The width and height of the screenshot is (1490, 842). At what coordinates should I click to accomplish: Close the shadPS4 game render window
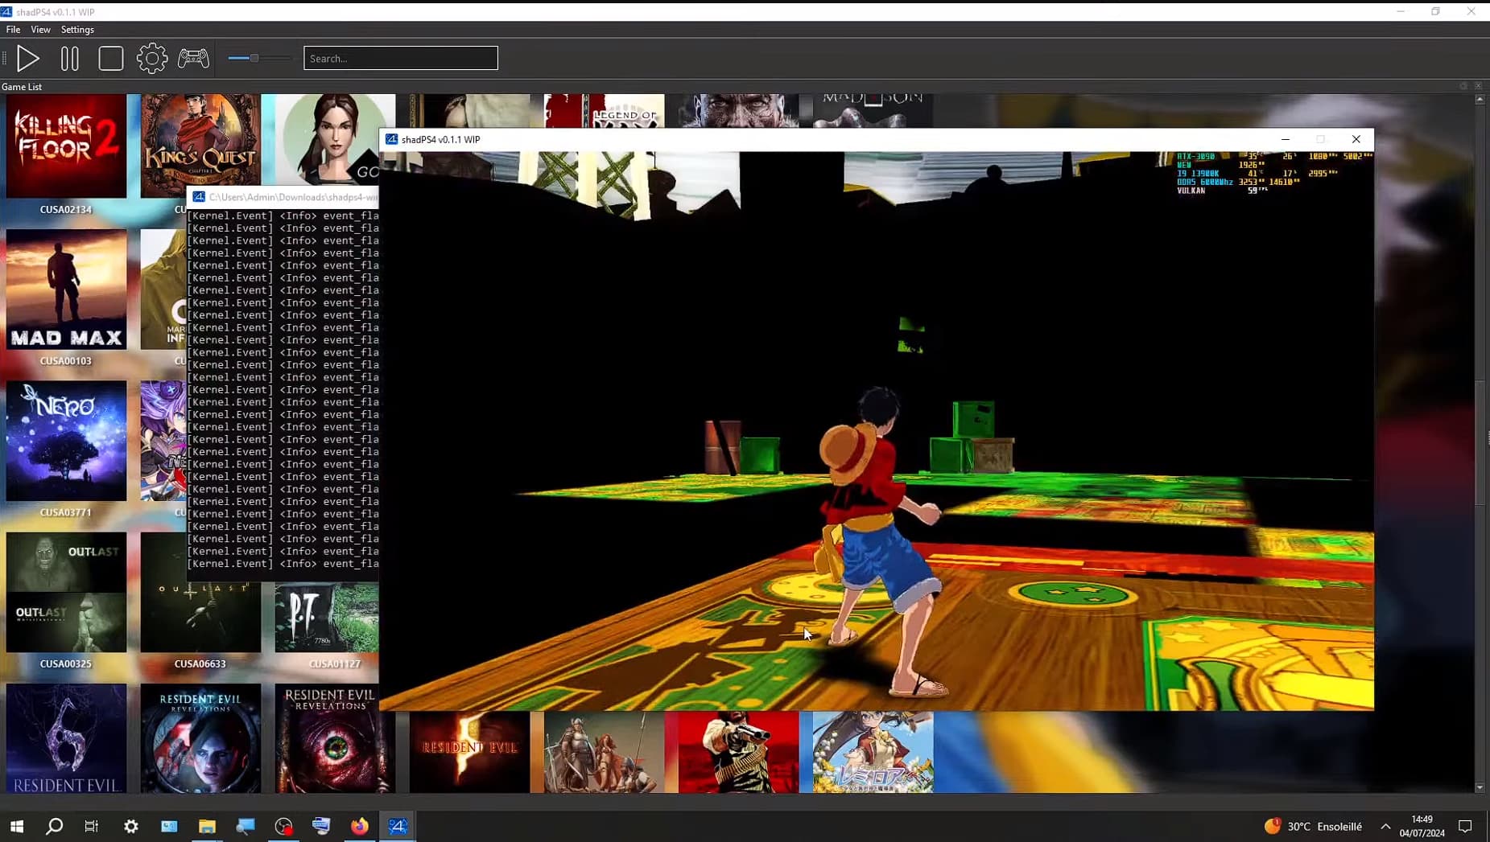[x=1356, y=139]
